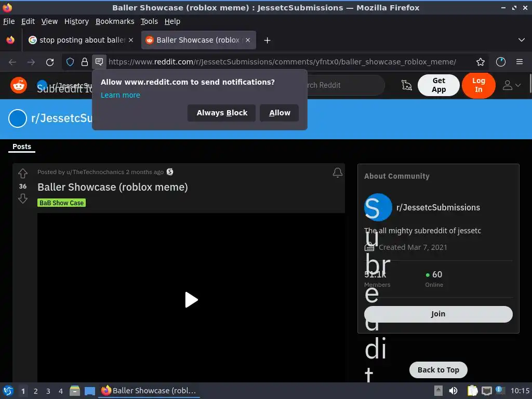Open the Edit menu
The image size is (532, 399).
[28, 21]
